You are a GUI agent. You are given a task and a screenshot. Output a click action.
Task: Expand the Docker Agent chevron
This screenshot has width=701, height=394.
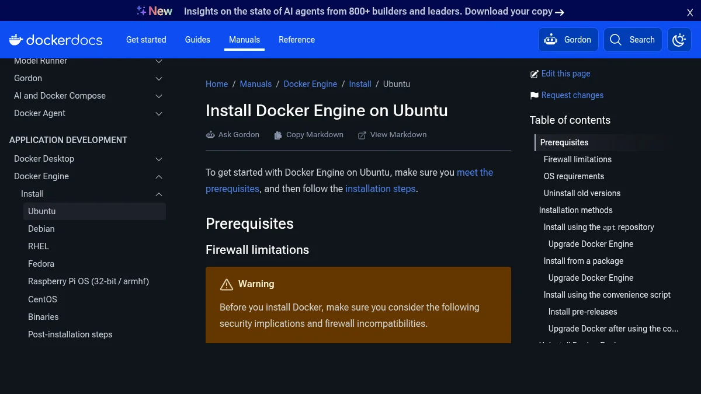pyautogui.click(x=159, y=113)
